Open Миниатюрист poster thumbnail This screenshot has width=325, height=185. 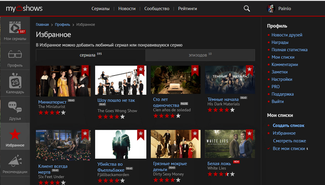click(63, 81)
